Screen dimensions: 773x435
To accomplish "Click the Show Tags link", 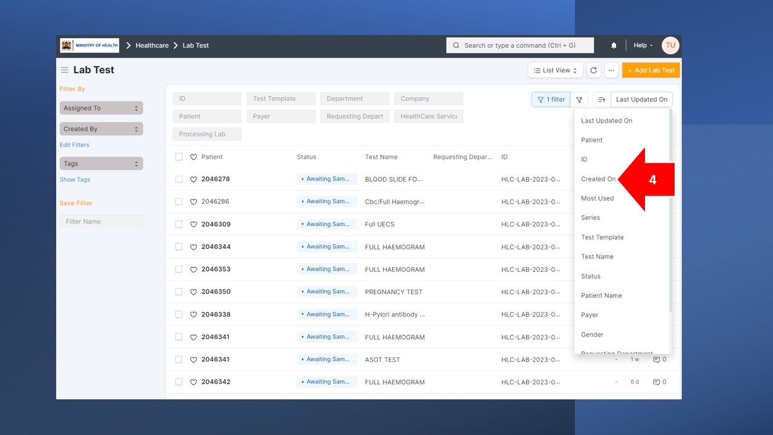I will 75,179.
